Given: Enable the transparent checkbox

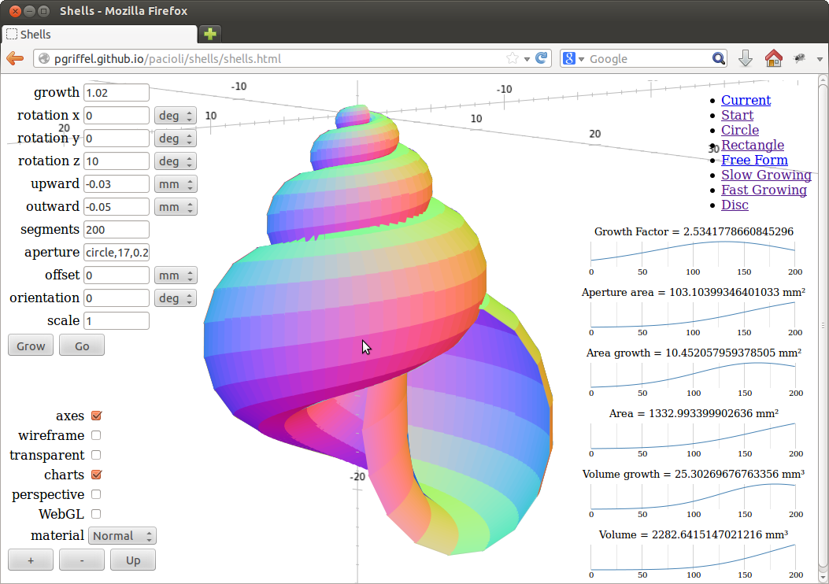Looking at the screenshot, I should (x=95, y=455).
